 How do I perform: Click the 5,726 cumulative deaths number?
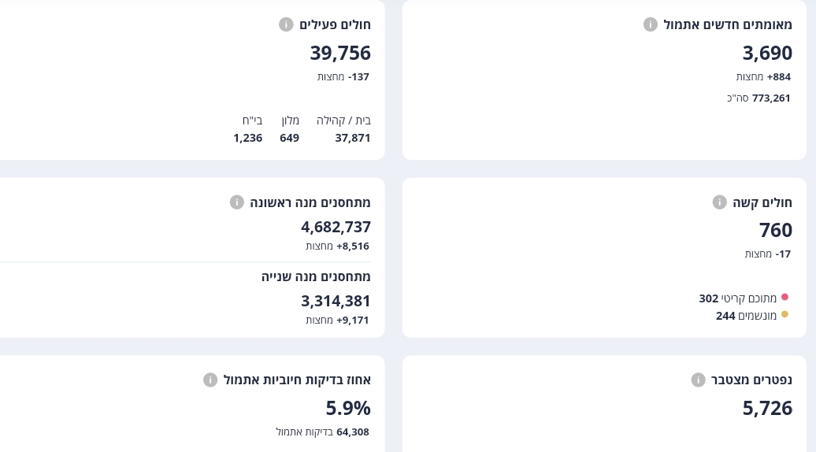(767, 408)
